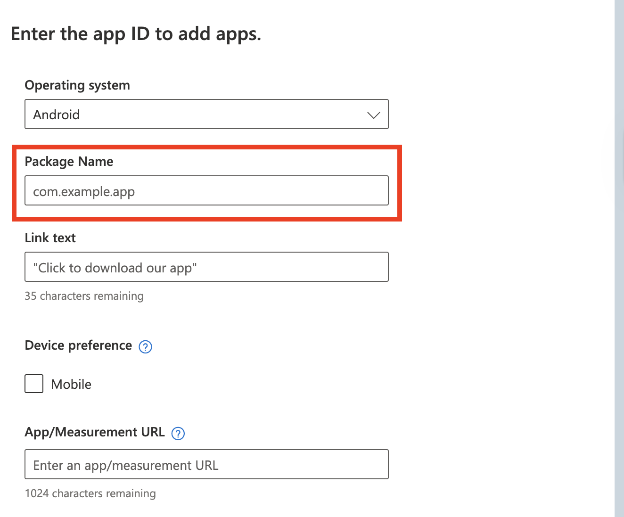Click the Device preference label
Viewport: 624px width, 517px height.
click(x=78, y=345)
